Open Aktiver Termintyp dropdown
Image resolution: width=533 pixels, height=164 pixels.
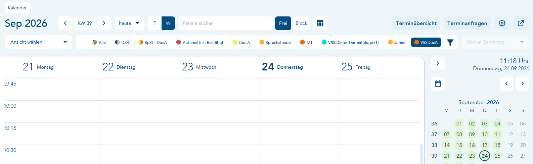point(495,42)
